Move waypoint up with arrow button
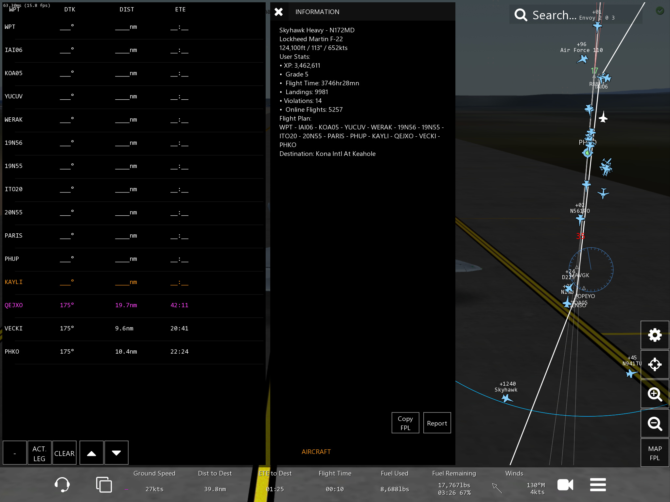670x502 pixels. point(92,453)
